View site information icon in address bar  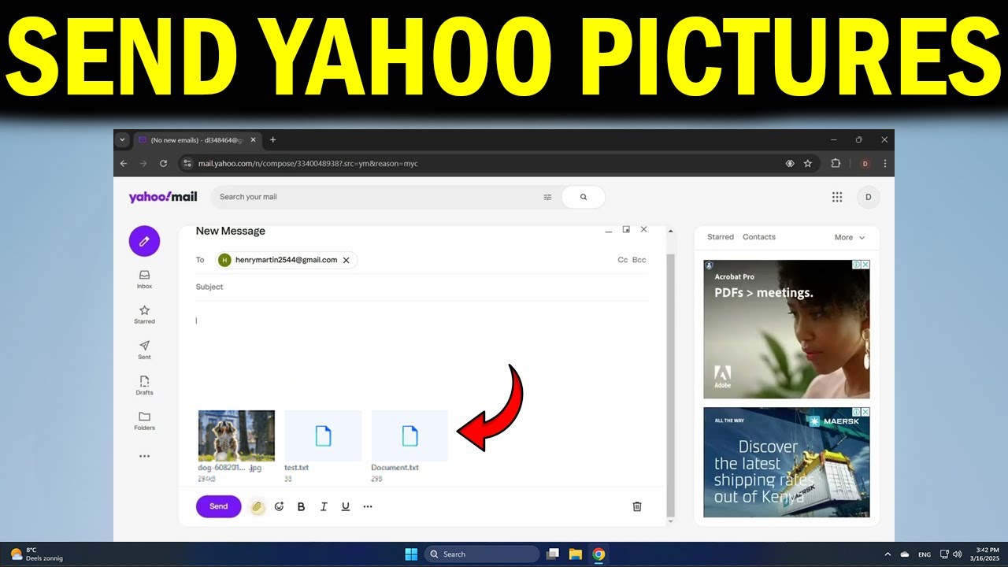click(x=187, y=164)
